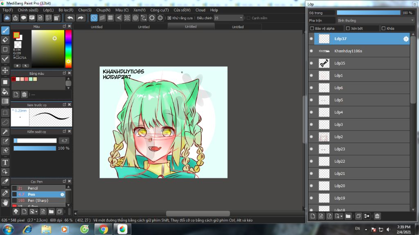
Task: Adjust Độ trong opacity slider
Action: [369, 13]
